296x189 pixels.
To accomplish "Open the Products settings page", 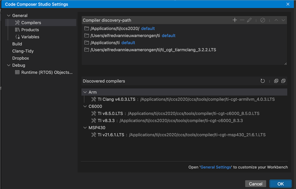I will point(30,30).
